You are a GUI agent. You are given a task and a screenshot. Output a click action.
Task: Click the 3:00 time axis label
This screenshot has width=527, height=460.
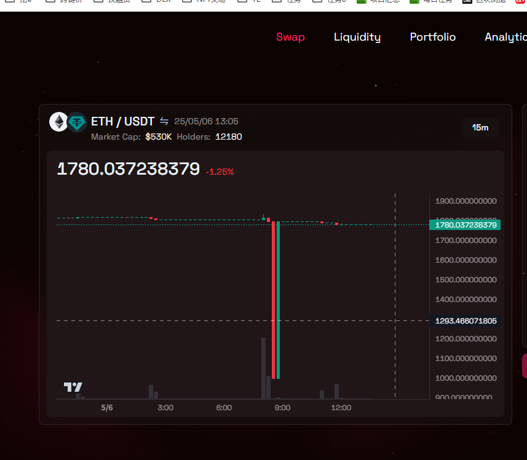click(165, 408)
